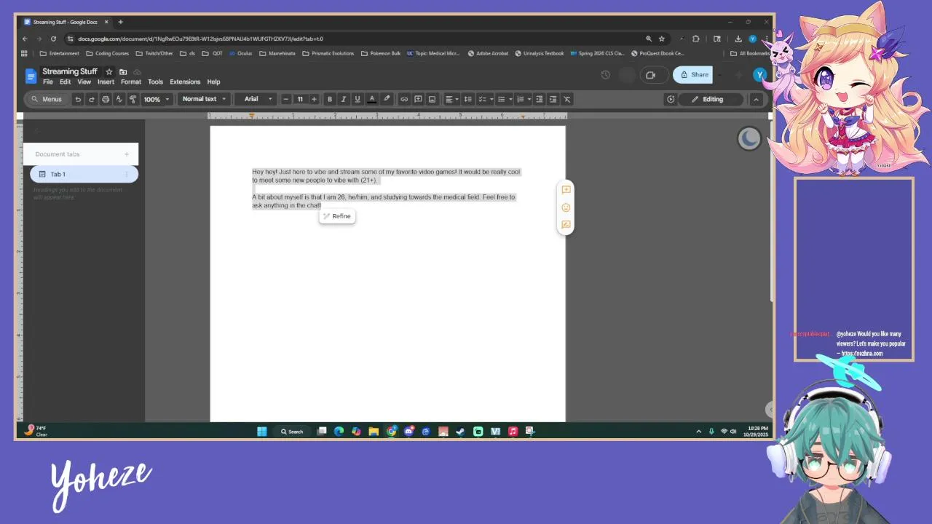Toggle italic formatting
This screenshot has width=932, height=524.
pos(344,99)
